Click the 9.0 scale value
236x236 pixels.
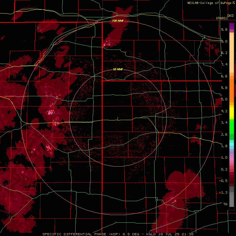tap(224, 41)
